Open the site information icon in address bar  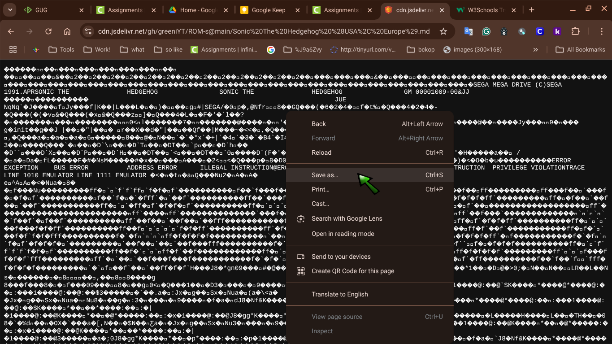[88, 31]
